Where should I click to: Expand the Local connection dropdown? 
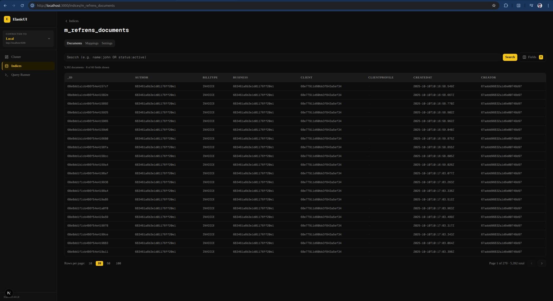tap(49, 38)
